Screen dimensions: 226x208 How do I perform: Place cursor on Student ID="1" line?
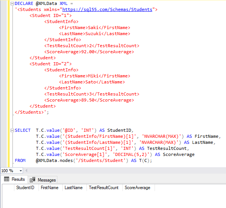50,15
